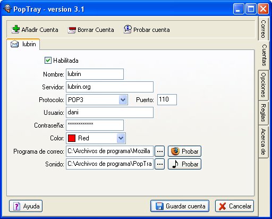This screenshot has height=219, width=272.
Task: Click the red color swatch
Action: click(x=72, y=138)
